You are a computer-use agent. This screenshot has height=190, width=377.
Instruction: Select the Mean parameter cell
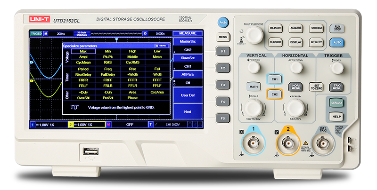pyautogui.click(x=157, y=57)
